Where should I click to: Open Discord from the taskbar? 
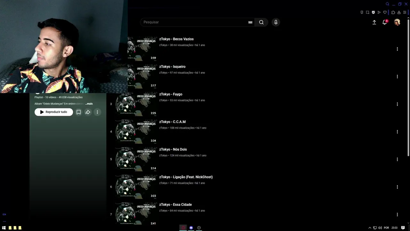pyautogui.click(x=191, y=228)
